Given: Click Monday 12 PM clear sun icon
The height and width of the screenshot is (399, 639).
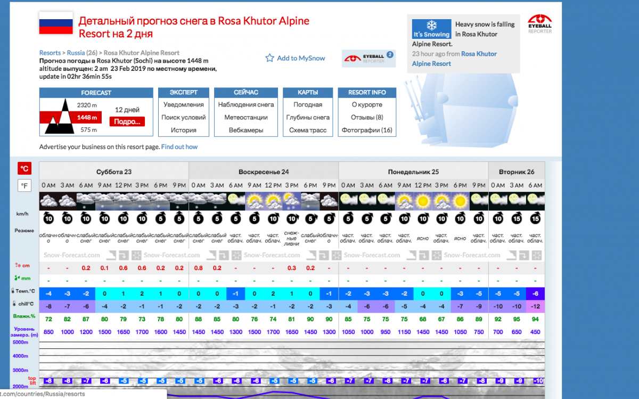Looking at the screenshot, I should (423, 201).
